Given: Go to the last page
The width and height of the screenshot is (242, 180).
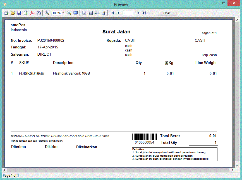Looking at the screenshot, I should (144, 13).
